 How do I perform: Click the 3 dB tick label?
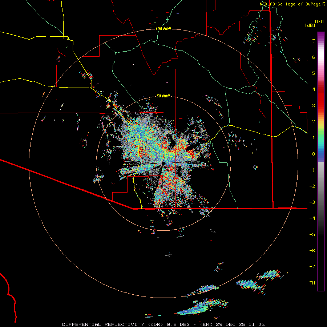coord(314,105)
